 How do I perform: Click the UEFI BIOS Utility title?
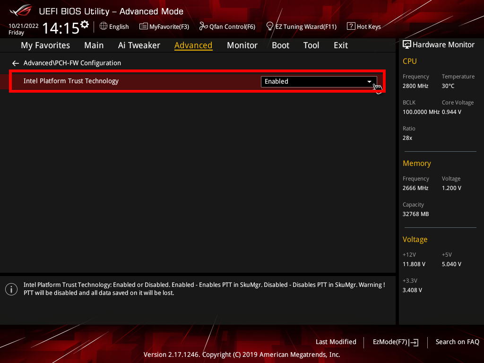(x=111, y=11)
